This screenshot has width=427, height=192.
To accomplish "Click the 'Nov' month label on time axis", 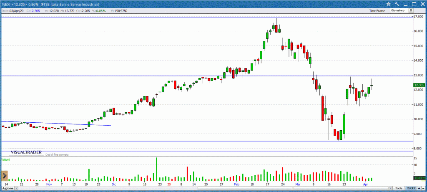I will pos(49,184).
